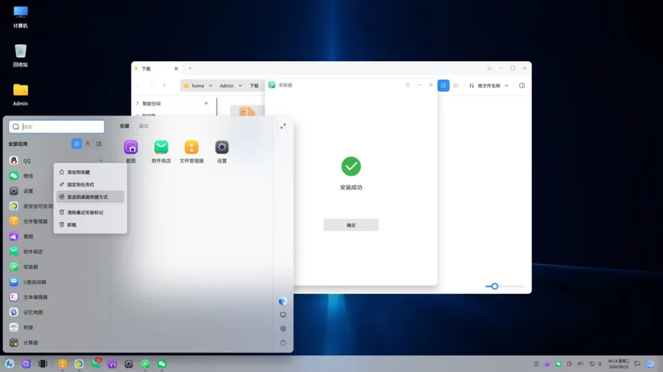Choose 添加到收藏 in context menu
663x372 pixels.
pyautogui.click(x=90, y=172)
